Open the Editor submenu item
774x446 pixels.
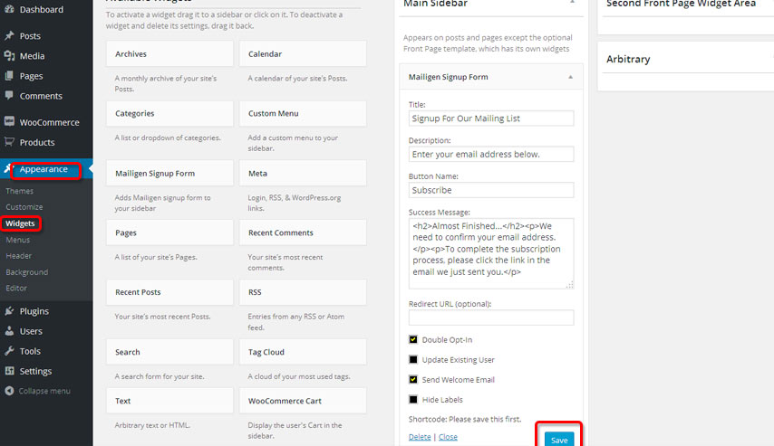(16, 288)
